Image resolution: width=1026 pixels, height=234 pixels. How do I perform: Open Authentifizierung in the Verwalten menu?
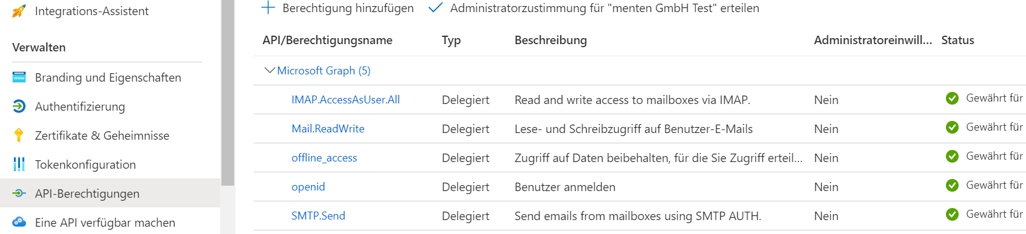80,106
